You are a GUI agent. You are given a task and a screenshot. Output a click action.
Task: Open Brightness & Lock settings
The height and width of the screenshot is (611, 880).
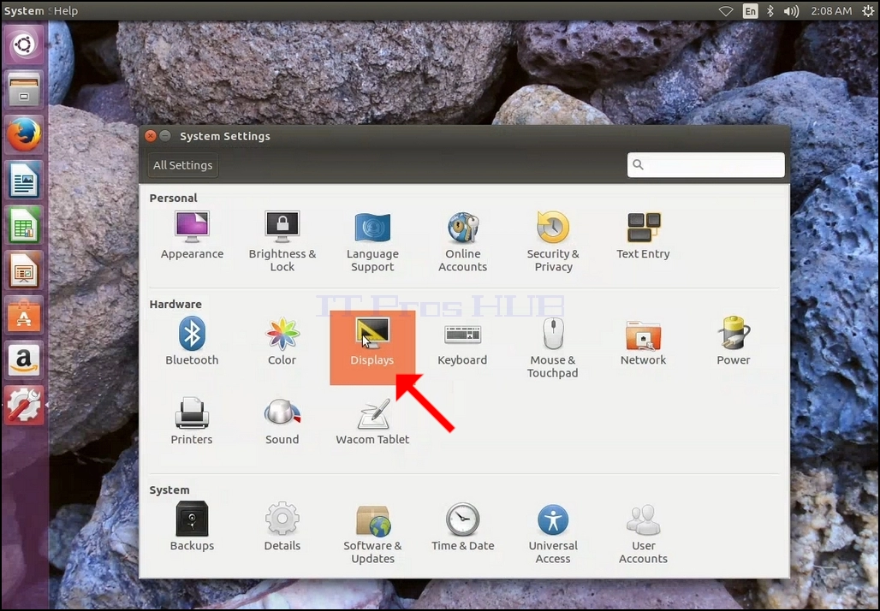pos(282,242)
